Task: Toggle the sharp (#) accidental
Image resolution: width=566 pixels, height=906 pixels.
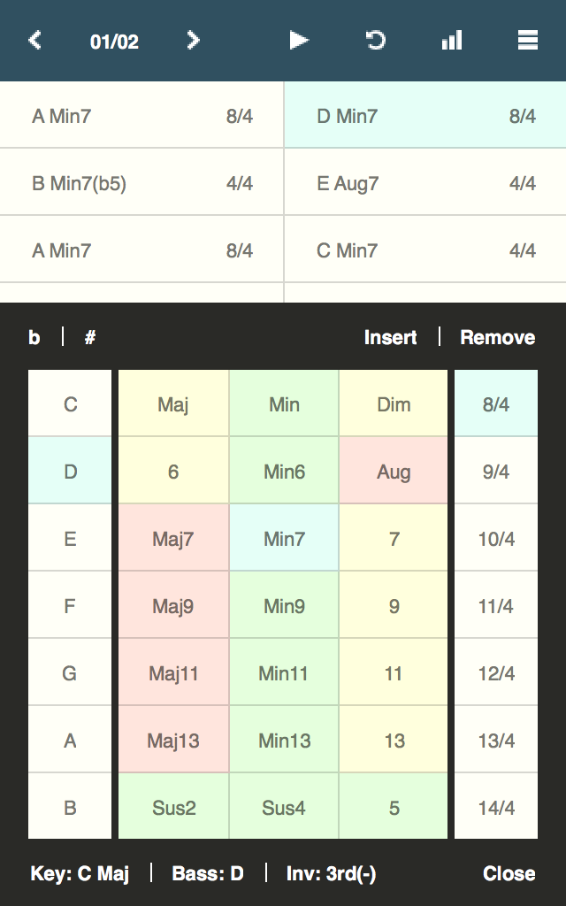Action: click(90, 337)
